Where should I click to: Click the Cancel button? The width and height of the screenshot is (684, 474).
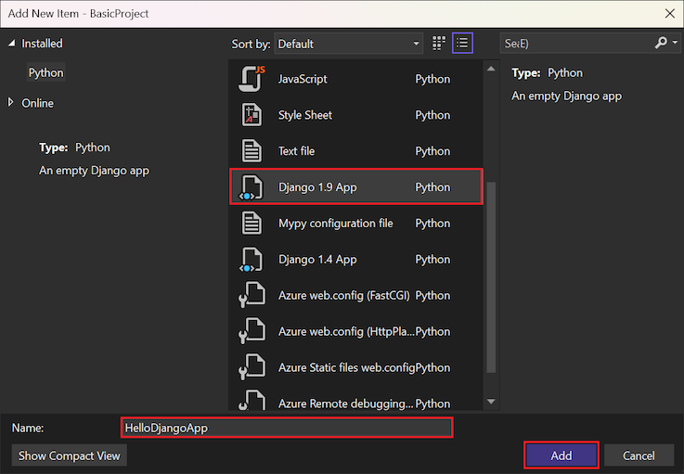point(639,455)
